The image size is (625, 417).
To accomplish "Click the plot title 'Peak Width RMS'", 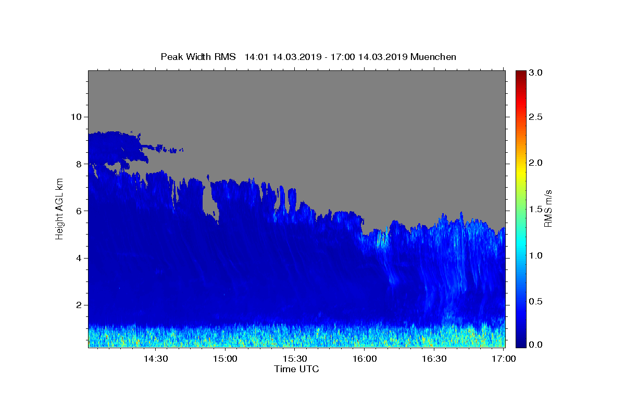I will (198, 57).
